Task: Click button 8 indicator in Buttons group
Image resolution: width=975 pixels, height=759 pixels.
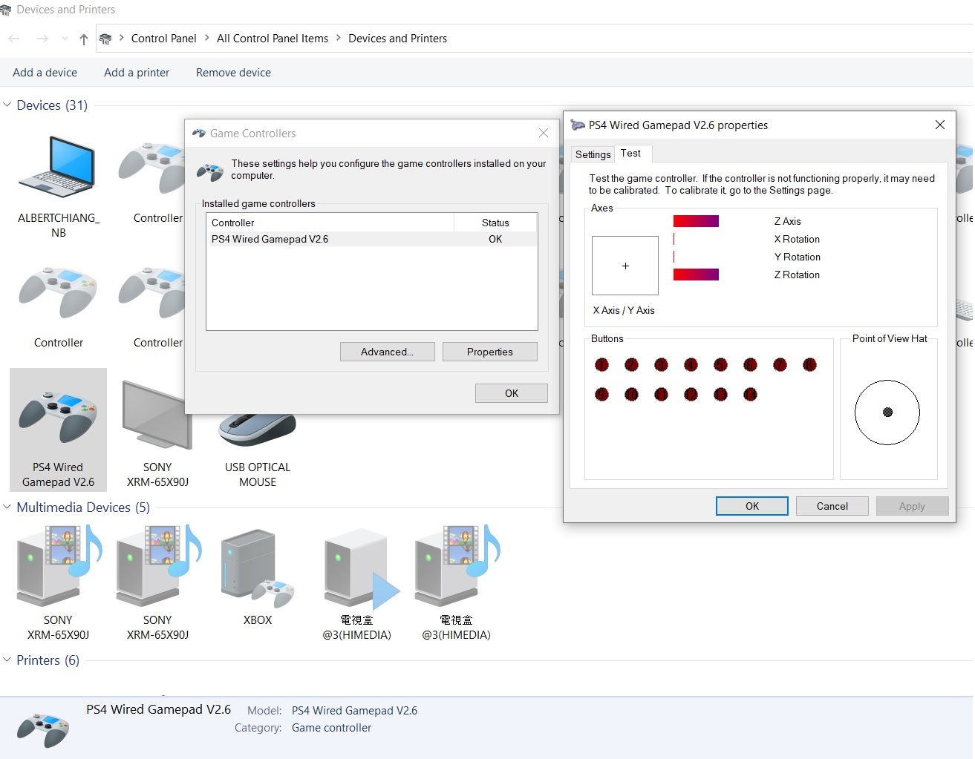Action: 809,364
